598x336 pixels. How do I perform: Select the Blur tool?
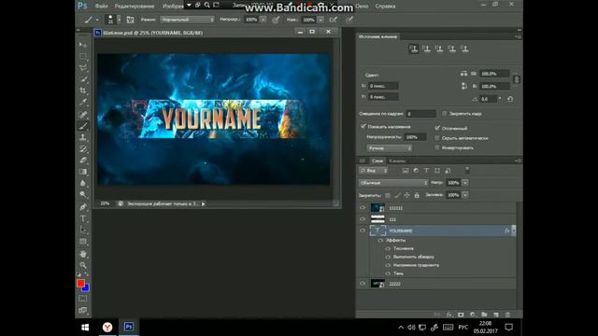(x=83, y=183)
